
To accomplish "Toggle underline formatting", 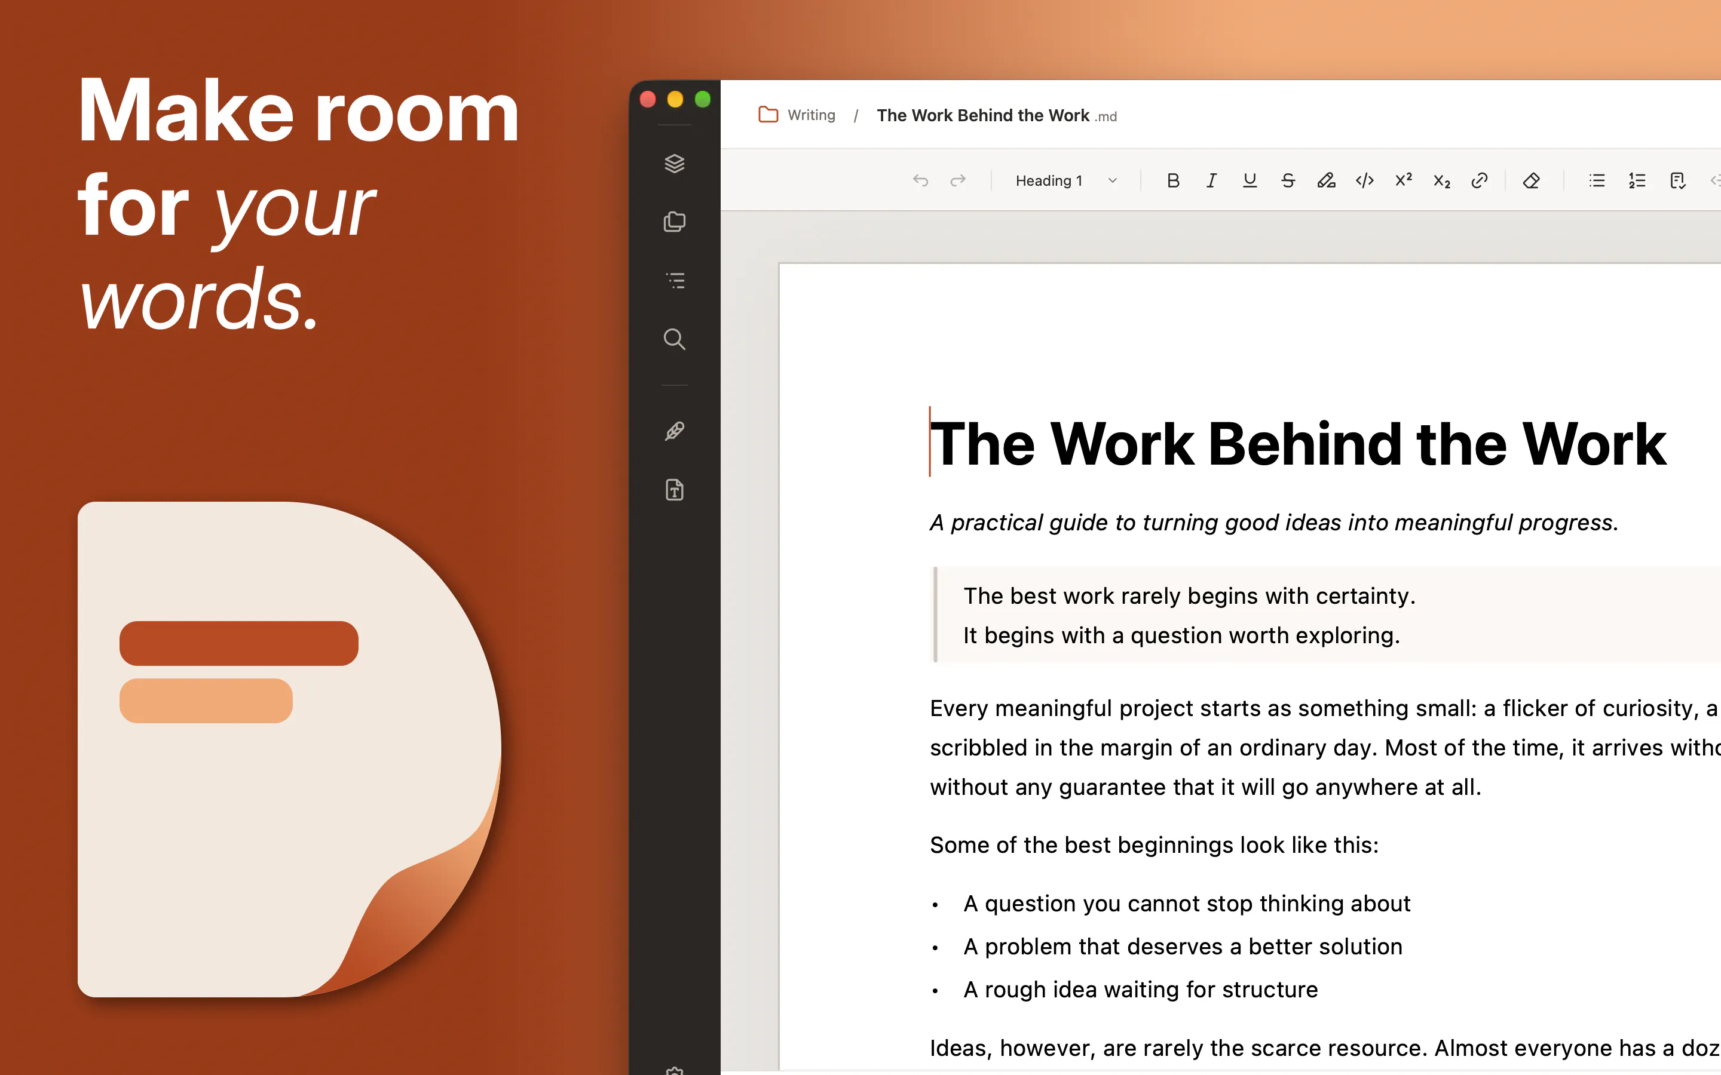I will [1250, 180].
